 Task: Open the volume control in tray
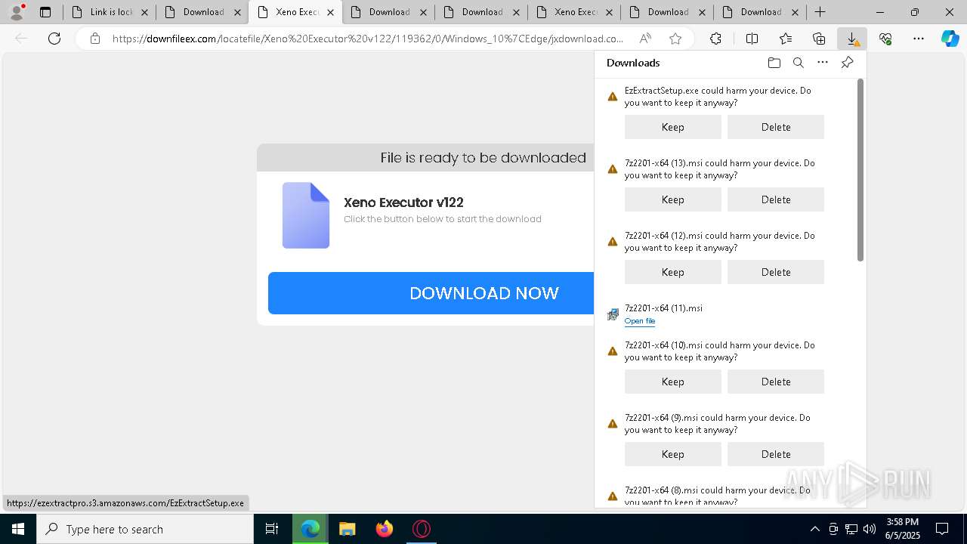tap(870, 529)
